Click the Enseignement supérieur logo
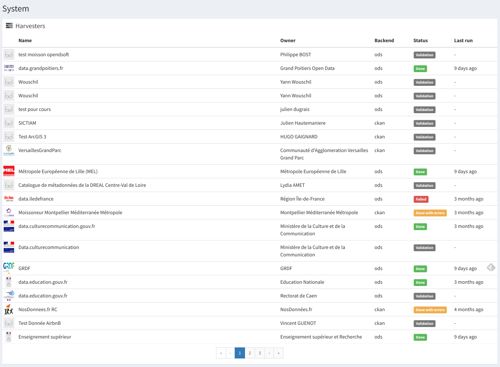Viewport: 500px width, 367px height. pos(9,337)
